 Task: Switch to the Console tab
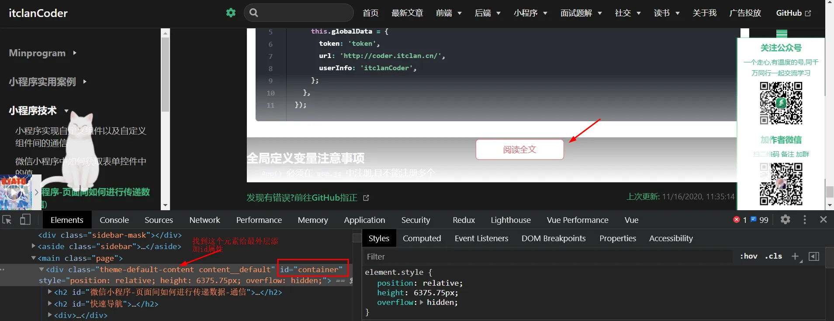[x=114, y=220]
